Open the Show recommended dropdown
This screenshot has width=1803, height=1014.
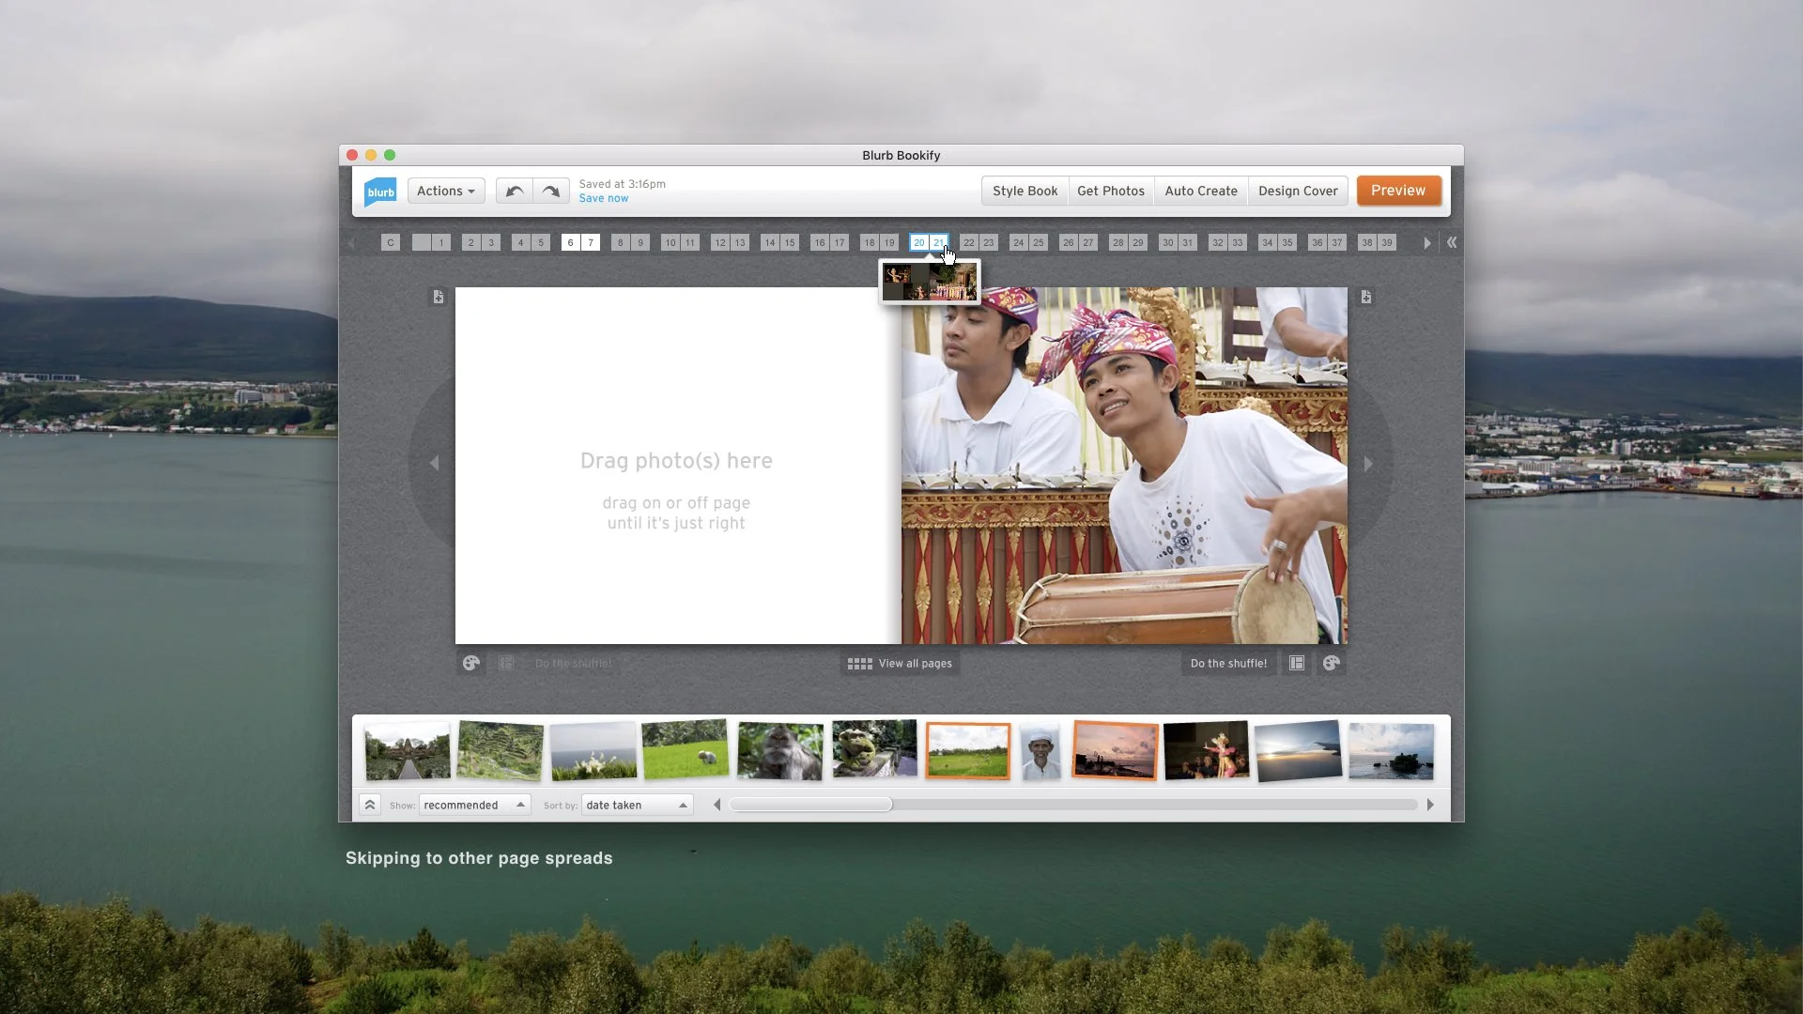point(474,805)
